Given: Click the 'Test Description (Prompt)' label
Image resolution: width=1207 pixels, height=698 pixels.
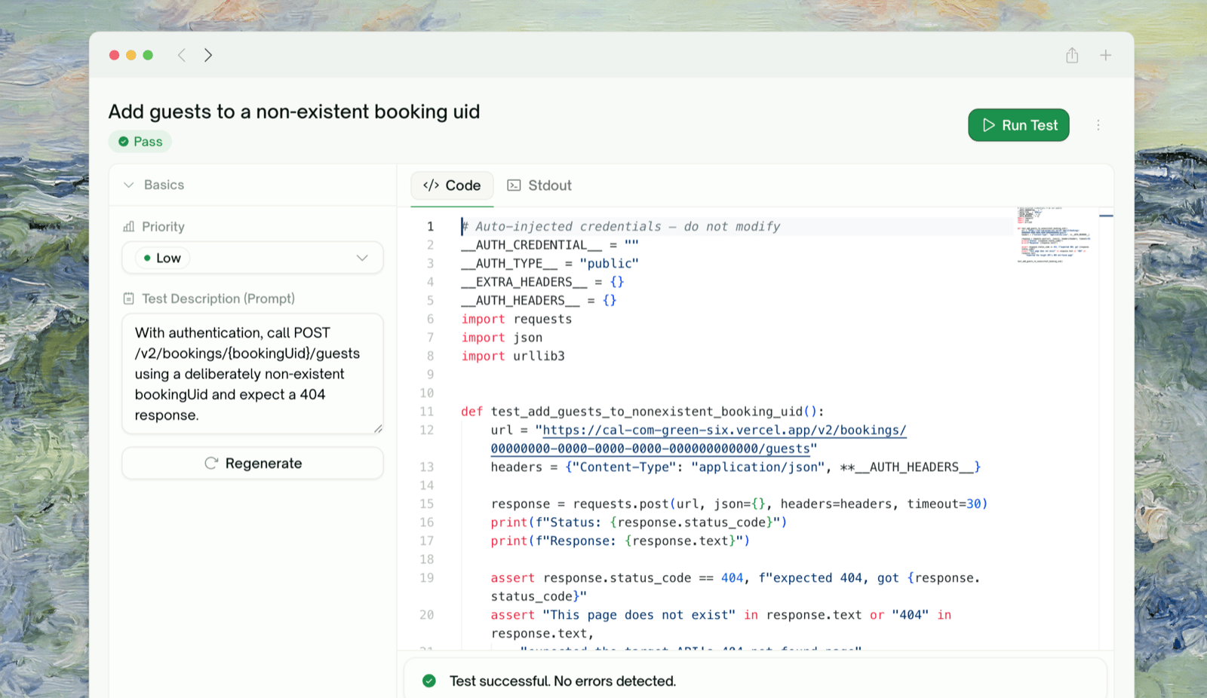Looking at the screenshot, I should tap(219, 298).
